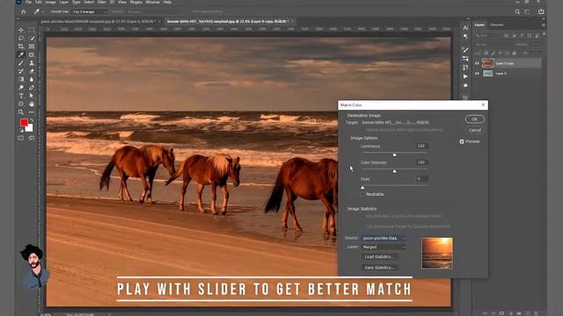This screenshot has height=316, width=563.
Task: Toggle lock position icon in Layers
Action: pyautogui.click(x=501, y=53)
